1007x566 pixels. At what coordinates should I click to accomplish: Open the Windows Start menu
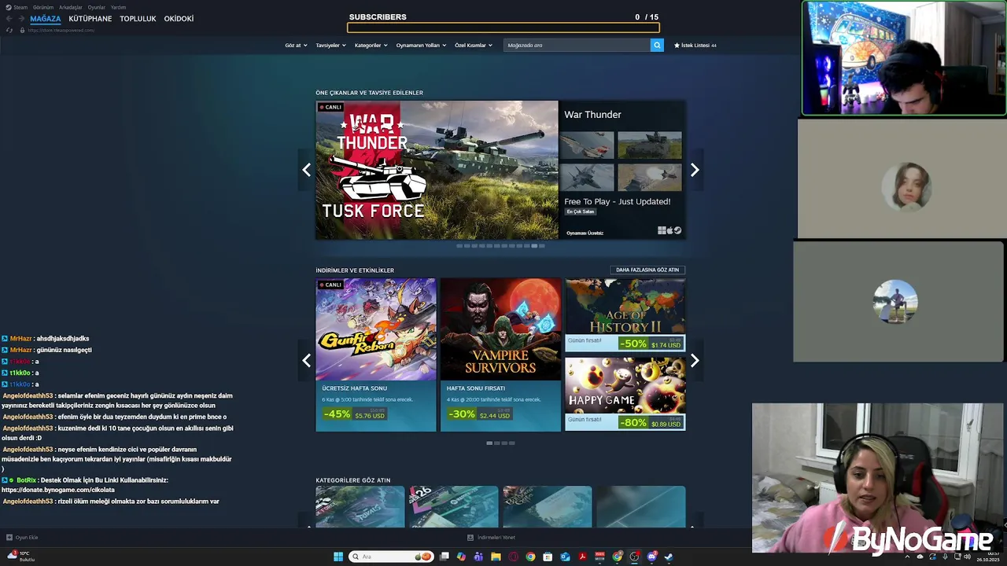[x=338, y=557]
